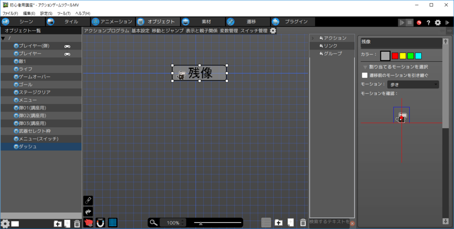Expand the アクション list entry
Viewport: 454px width, 229px height.
click(x=313, y=38)
